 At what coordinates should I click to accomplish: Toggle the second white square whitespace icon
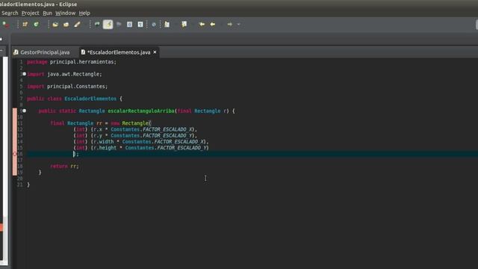[x=140, y=25]
